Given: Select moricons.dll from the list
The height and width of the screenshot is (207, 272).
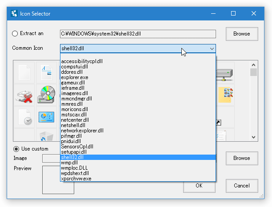Looking at the screenshot, I should point(138,109).
